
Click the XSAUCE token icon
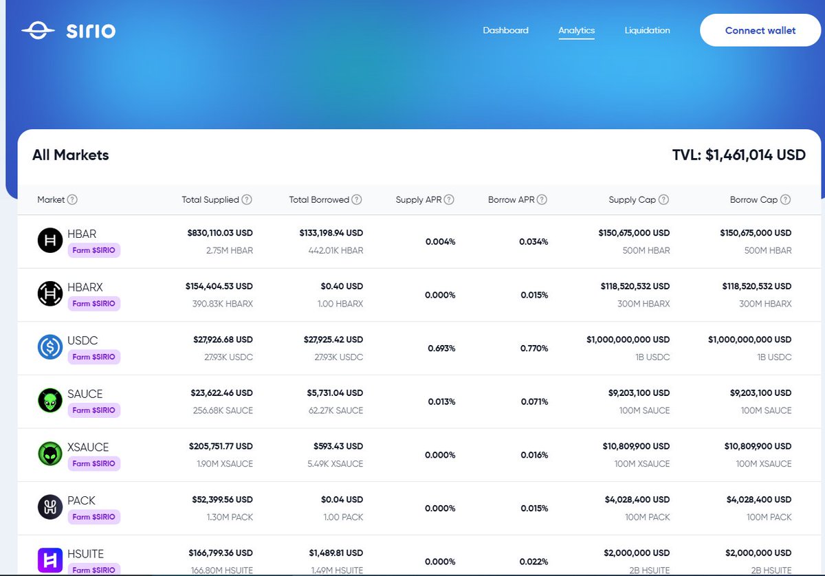[50, 454]
